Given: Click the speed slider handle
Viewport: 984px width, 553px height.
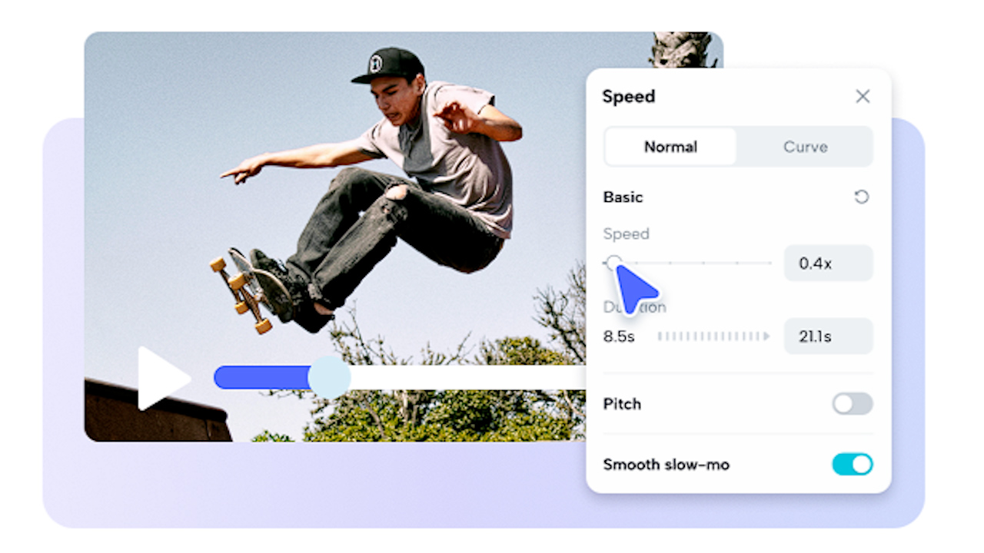Looking at the screenshot, I should [613, 263].
